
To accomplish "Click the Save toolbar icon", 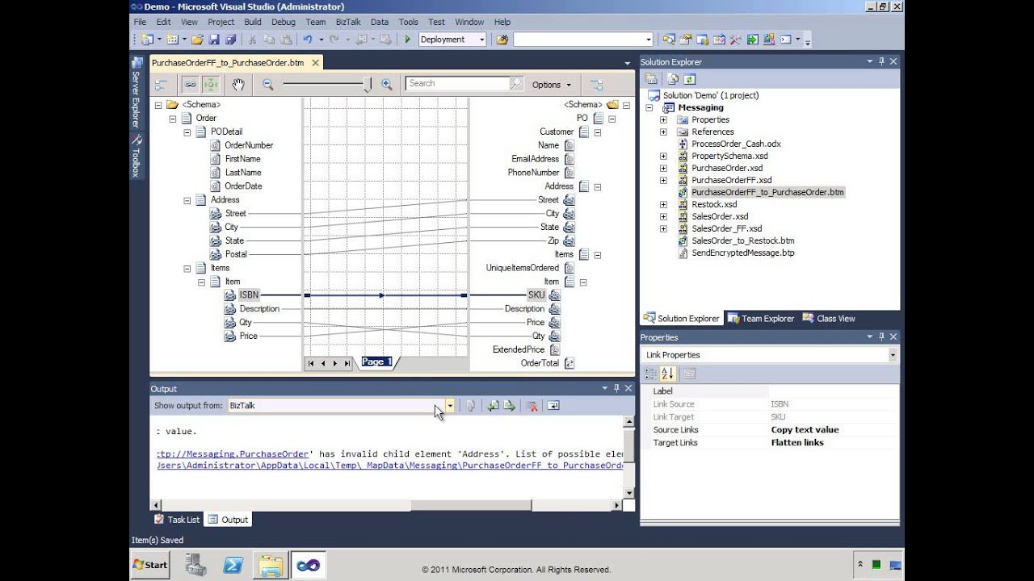I will click(214, 39).
